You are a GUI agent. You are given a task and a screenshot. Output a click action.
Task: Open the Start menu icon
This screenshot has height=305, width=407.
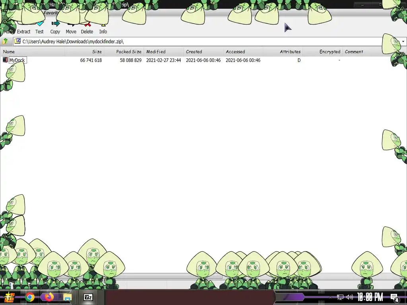(9, 297)
